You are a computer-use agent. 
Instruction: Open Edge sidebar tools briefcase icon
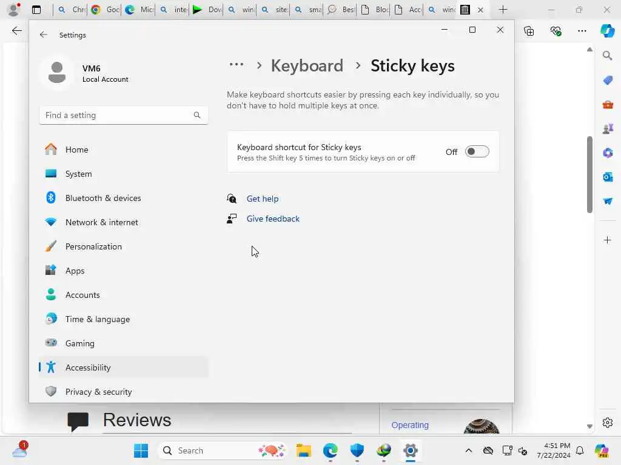(608, 105)
